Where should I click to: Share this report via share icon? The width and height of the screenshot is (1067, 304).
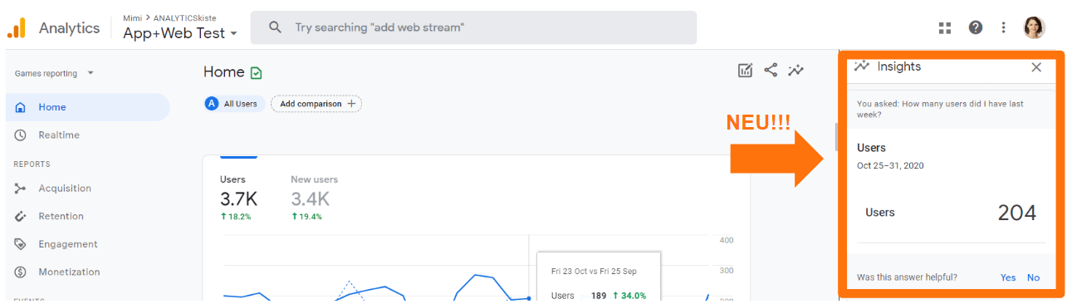point(771,71)
